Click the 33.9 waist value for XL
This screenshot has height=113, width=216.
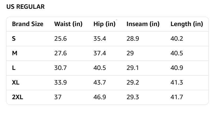coord(60,83)
